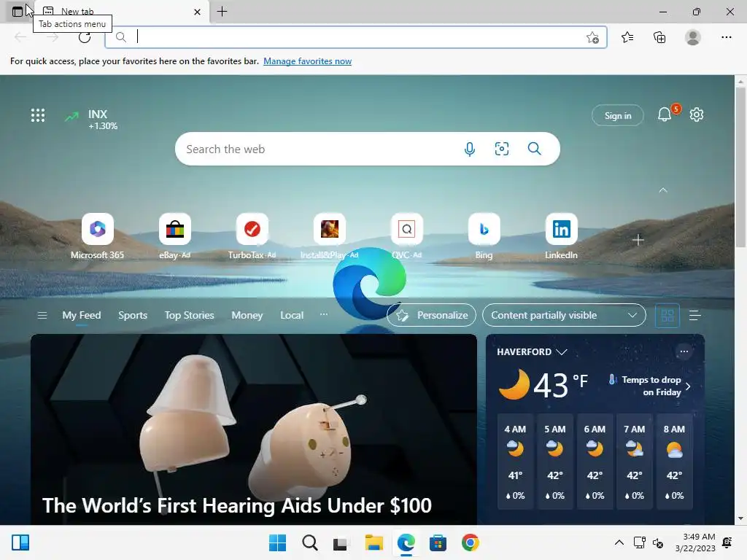Viewport: 747px width, 560px height.
Task: Open the Windows Start menu
Action: pos(277,542)
